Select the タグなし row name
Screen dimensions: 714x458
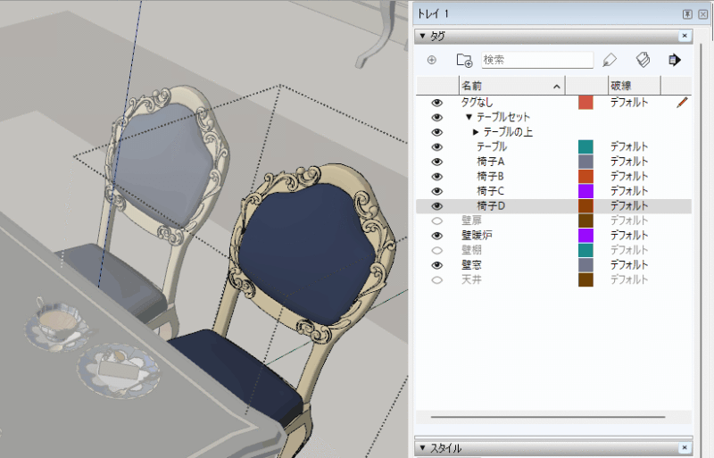click(477, 103)
